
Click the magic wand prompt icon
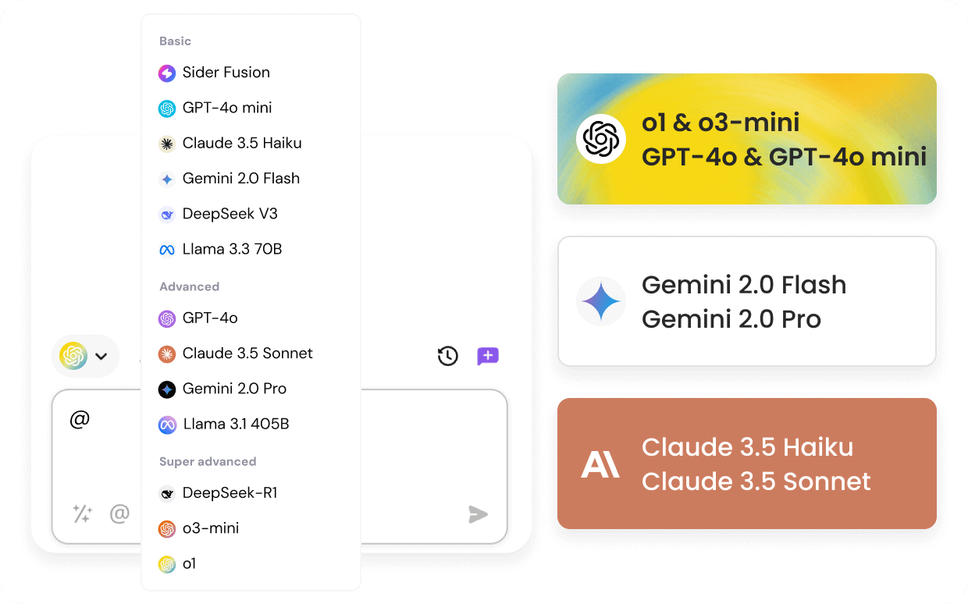click(83, 513)
